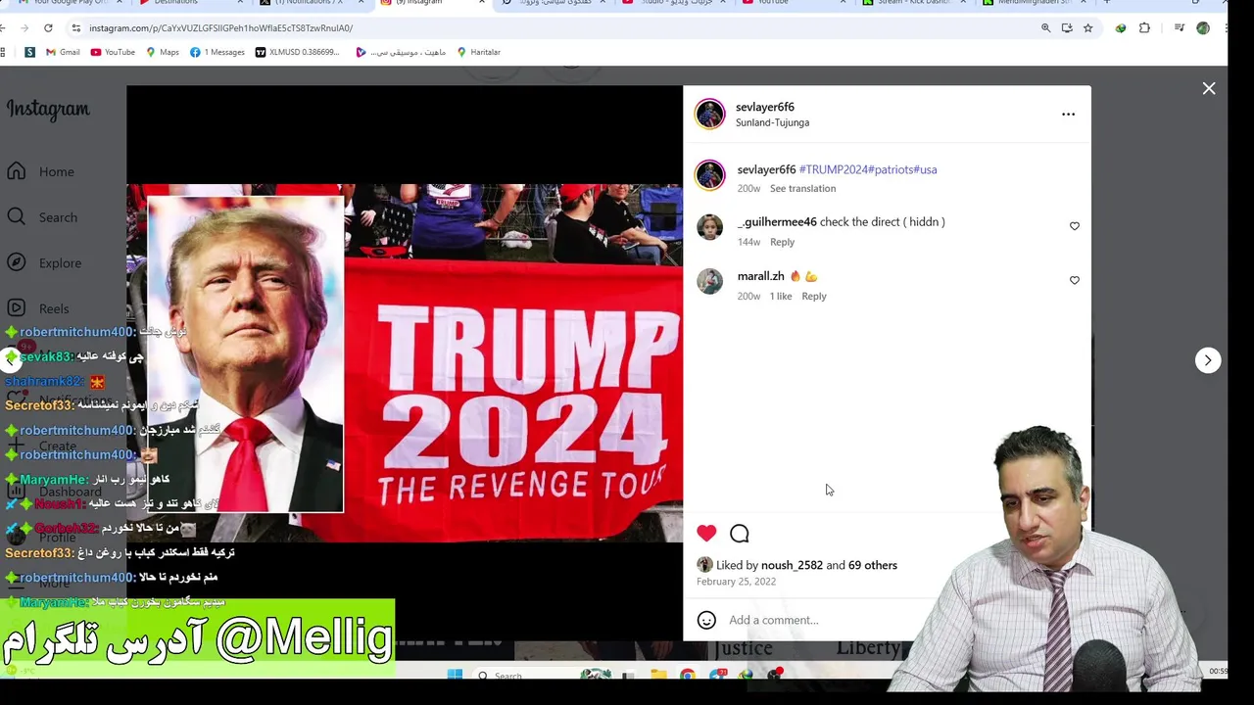Click the Home house icon
Image resolution: width=1254 pixels, height=705 pixels.
point(17,171)
